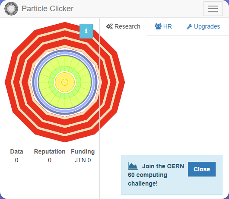This screenshot has height=199, width=229.
Task: Click the Particle Clicker title text
Action: [48, 9]
